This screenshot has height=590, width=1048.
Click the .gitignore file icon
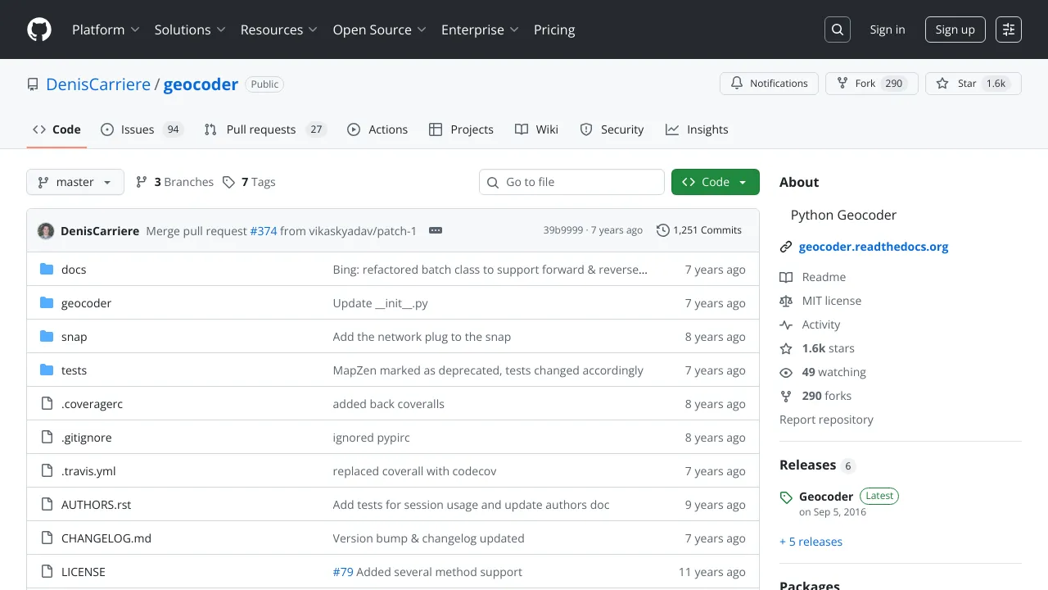[47, 438]
